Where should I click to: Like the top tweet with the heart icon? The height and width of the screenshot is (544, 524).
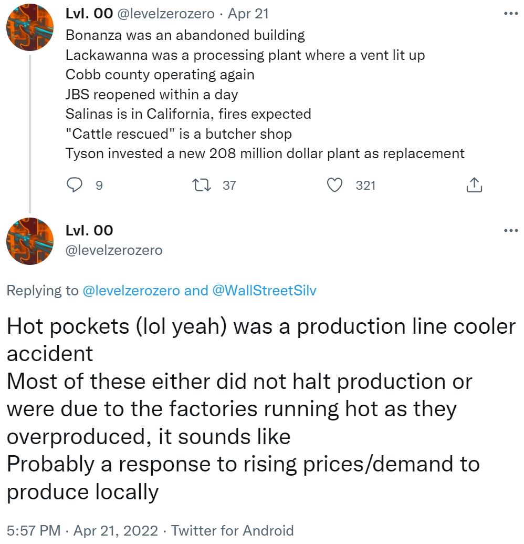(334, 184)
